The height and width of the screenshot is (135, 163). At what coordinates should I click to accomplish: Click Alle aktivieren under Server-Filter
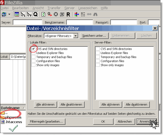[x=111, y=104]
